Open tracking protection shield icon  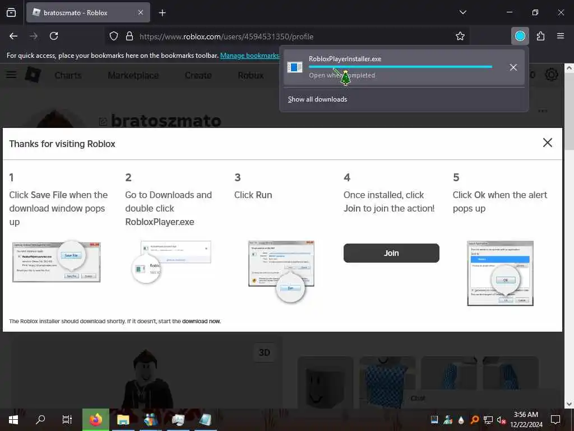tap(114, 36)
